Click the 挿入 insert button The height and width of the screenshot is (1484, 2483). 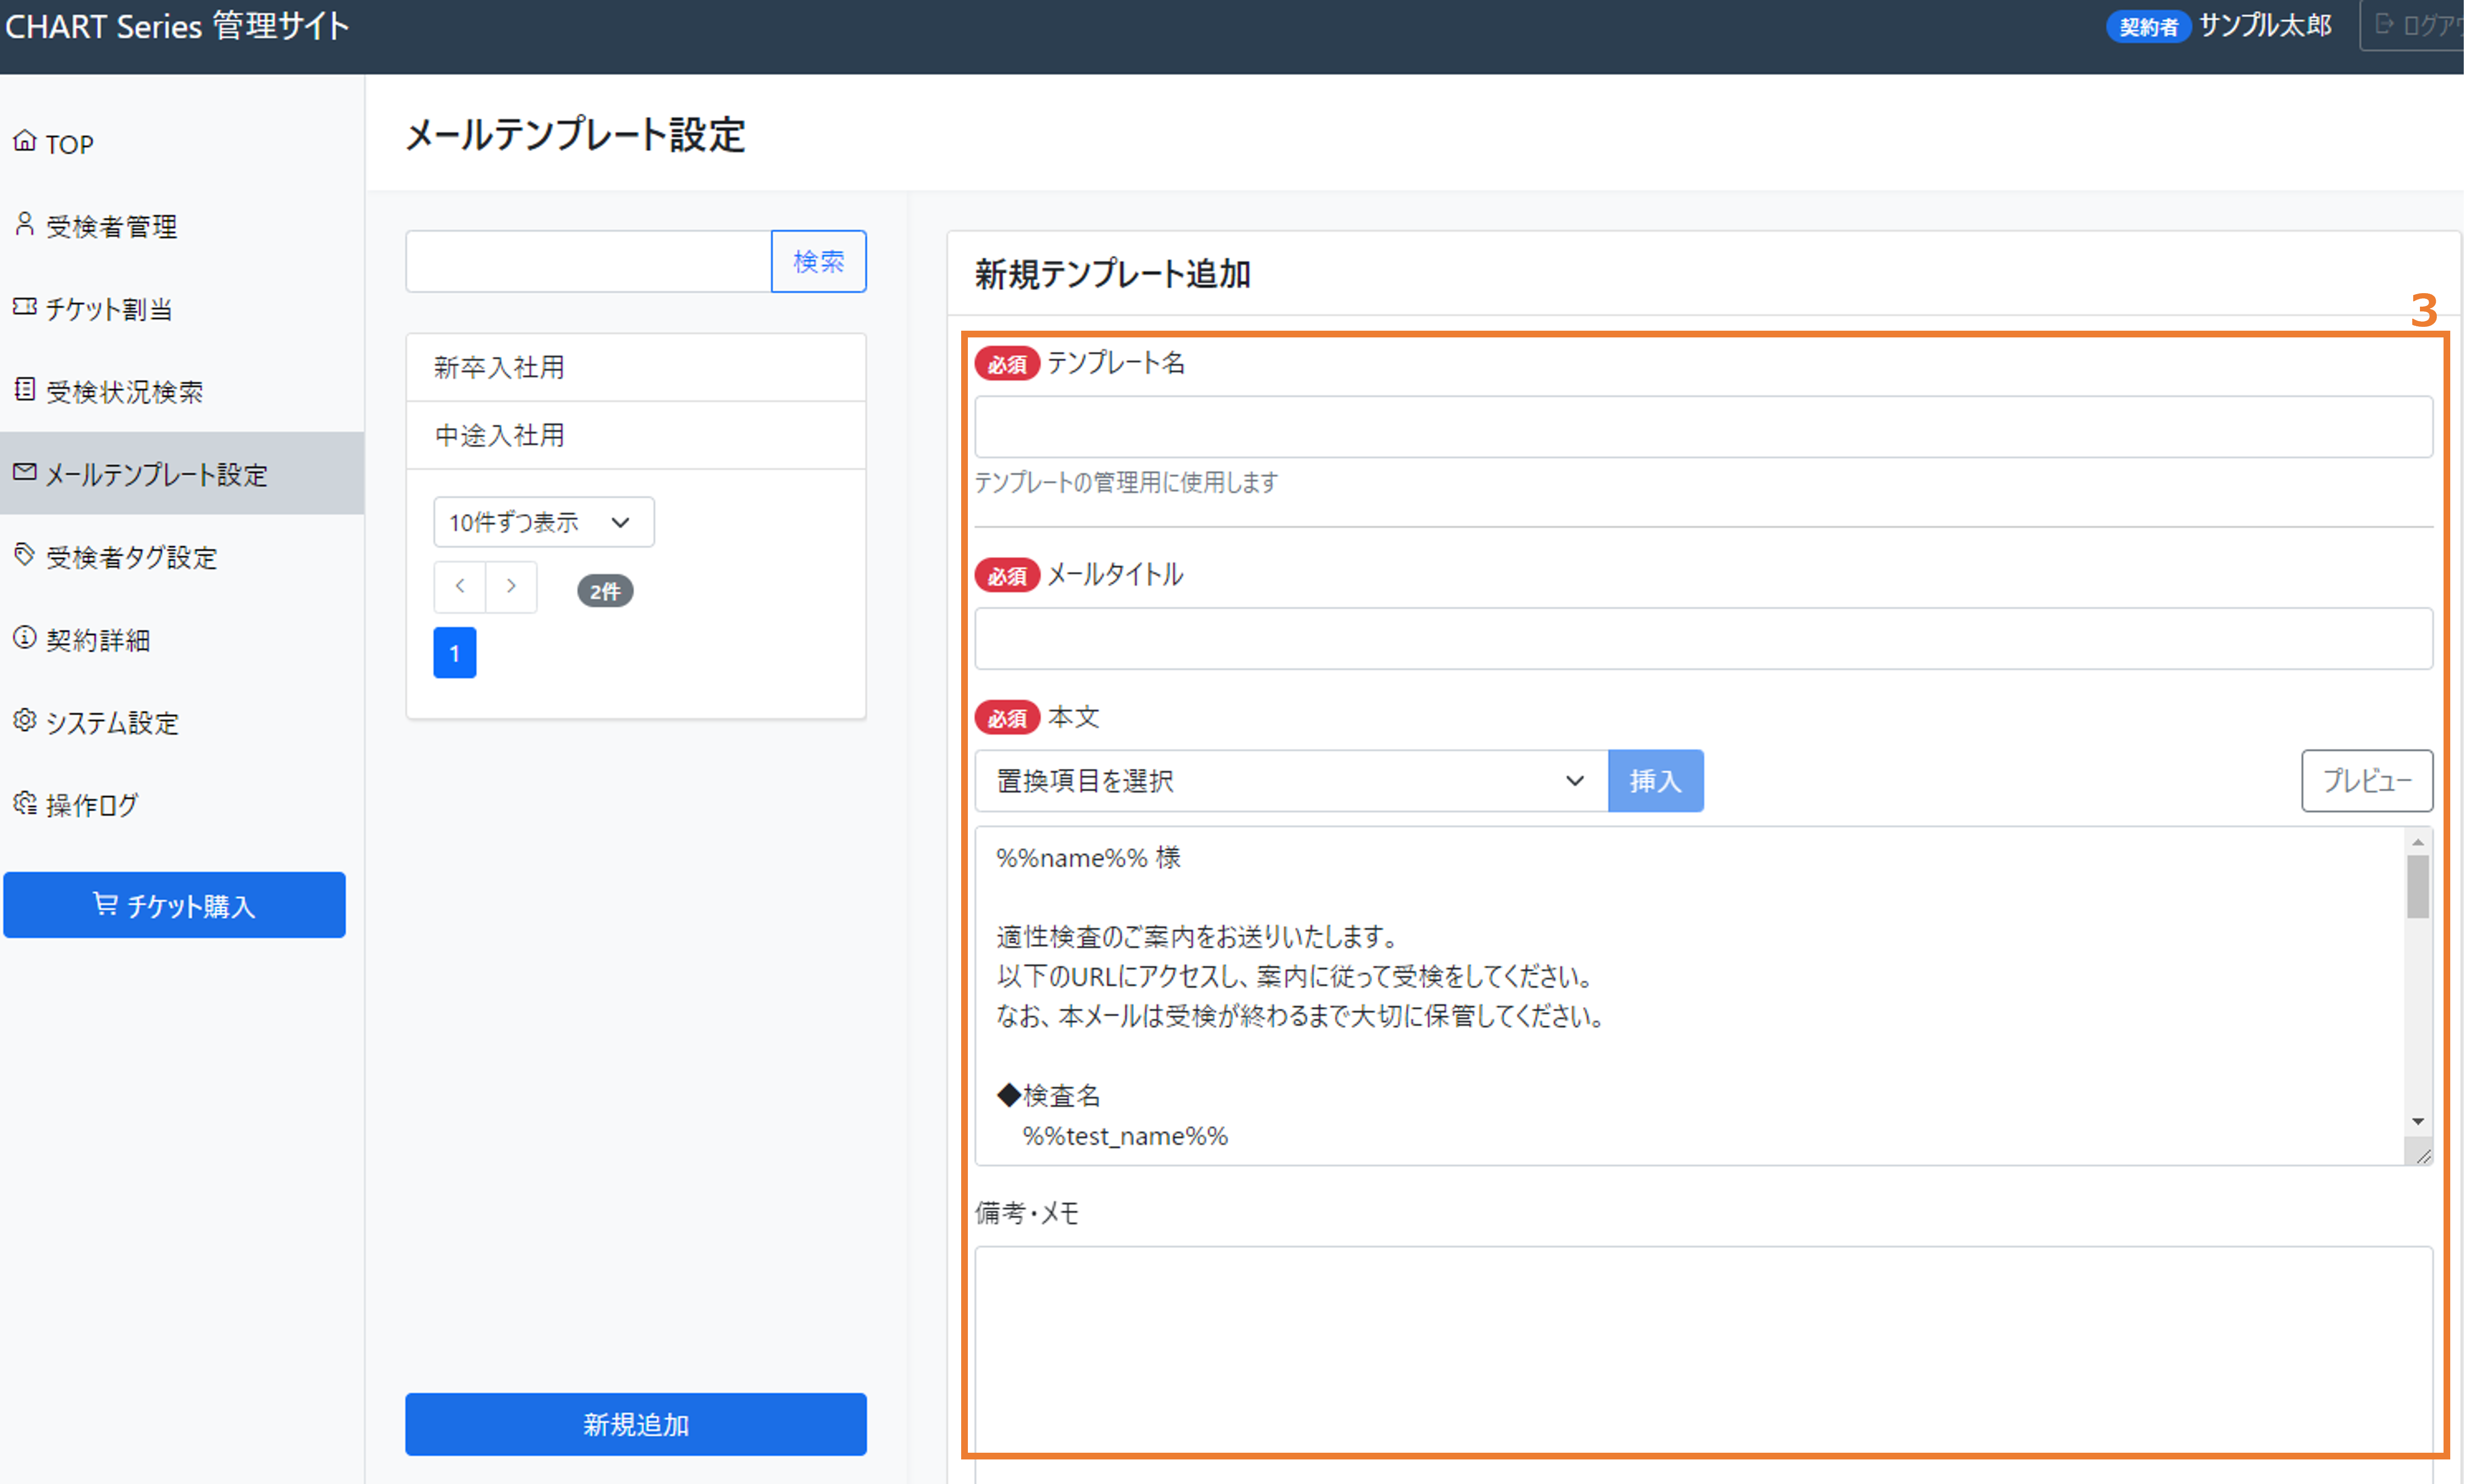click(1656, 781)
